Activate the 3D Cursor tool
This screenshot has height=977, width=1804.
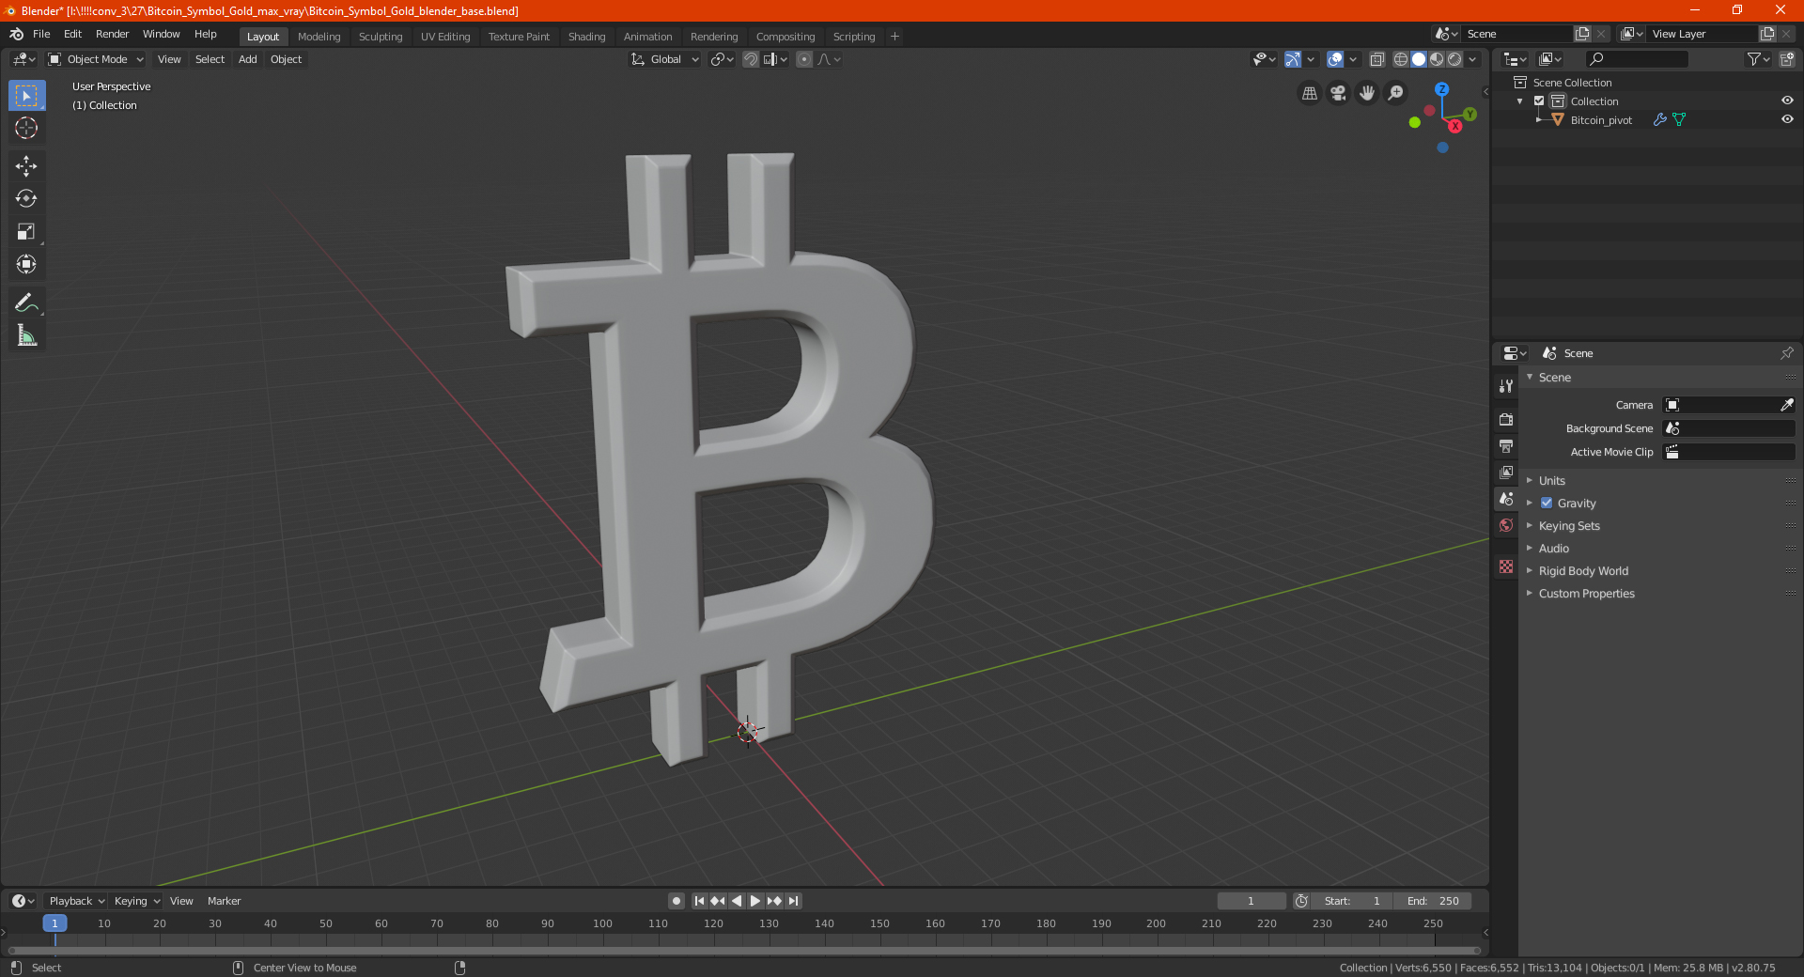tap(26, 128)
